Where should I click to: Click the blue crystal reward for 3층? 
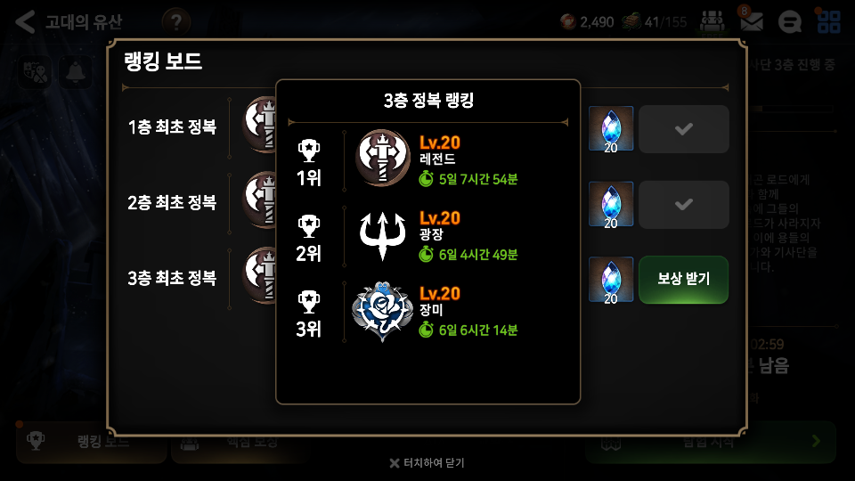(x=611, y=280)
